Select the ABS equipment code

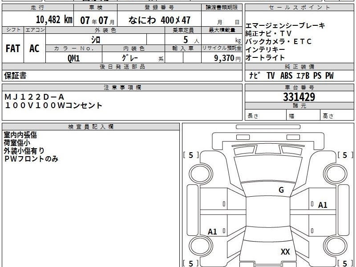tap(286, 75)
